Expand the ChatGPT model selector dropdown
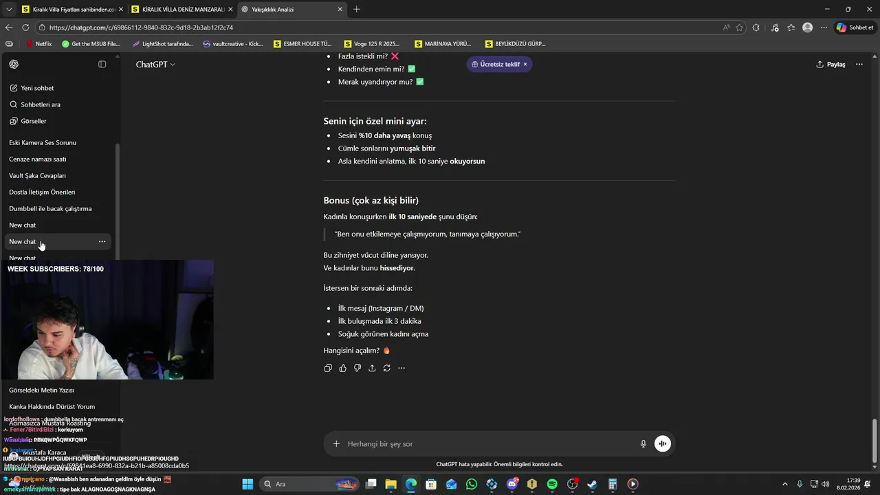Image resolution: width=880 pixels, height=495 pixels. tap(155, 64)
